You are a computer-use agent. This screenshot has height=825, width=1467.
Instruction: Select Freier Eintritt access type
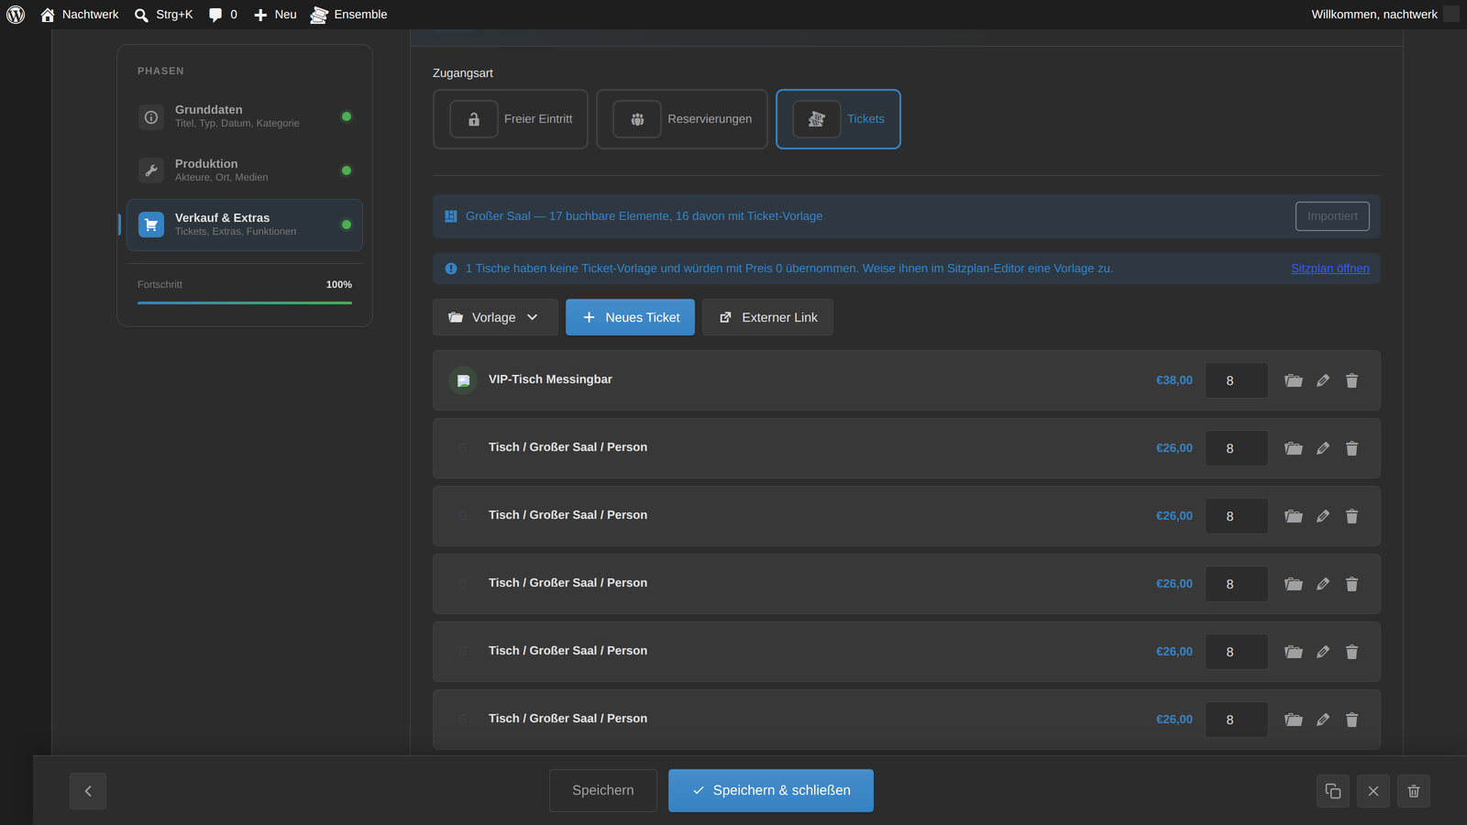[511, 119]
